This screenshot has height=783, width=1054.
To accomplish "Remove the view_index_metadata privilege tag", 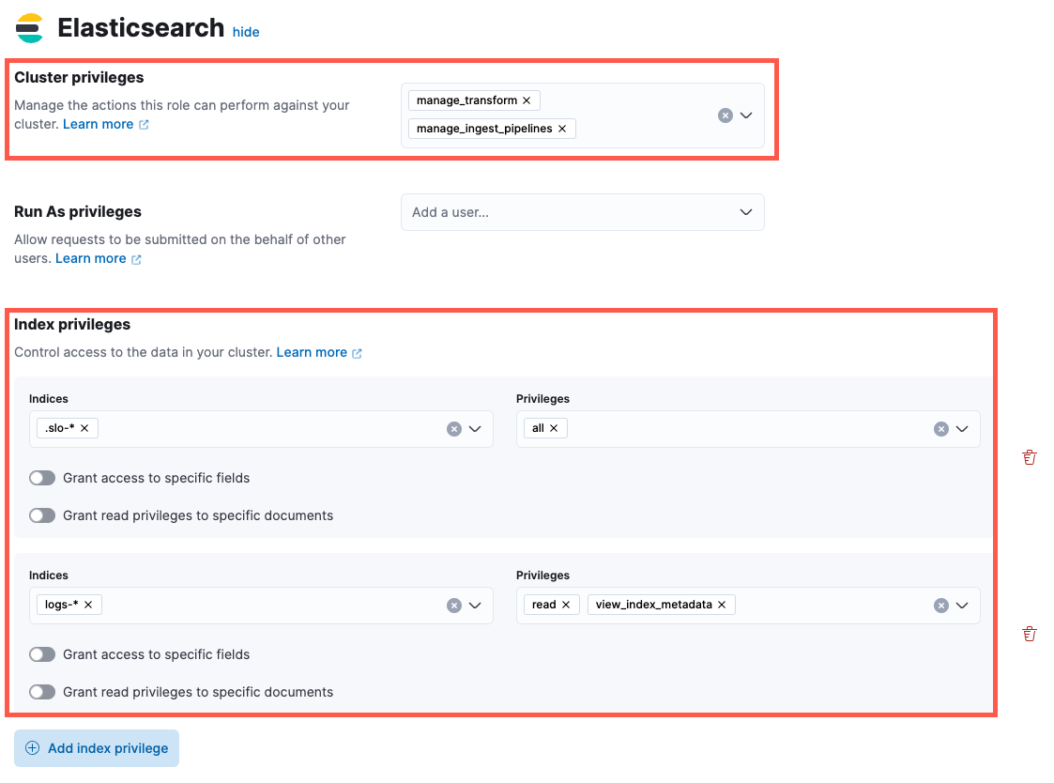I will click(x=721, y=604).
